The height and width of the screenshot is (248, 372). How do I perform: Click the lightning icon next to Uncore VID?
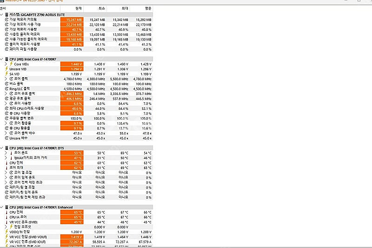click(7, 69)
